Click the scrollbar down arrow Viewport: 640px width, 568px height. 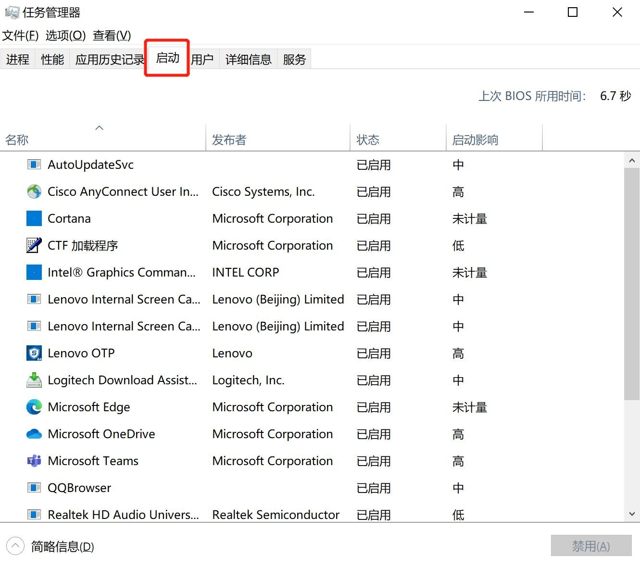[632, 514]
